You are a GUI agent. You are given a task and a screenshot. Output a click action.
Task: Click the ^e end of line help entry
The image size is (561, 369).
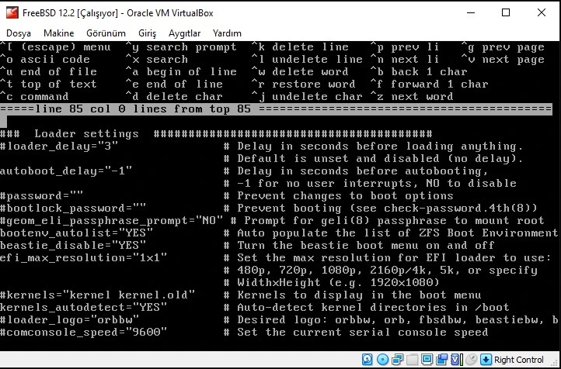pyautogui.click(x=174, y=84)
